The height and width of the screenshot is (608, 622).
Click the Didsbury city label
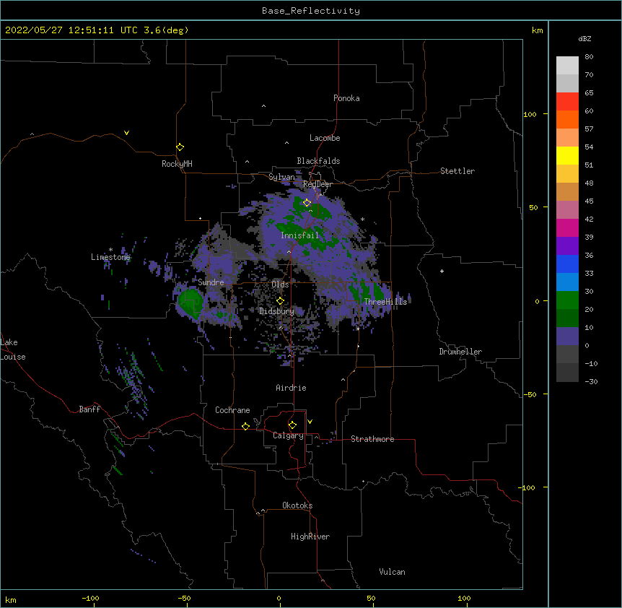pos(276,311)
